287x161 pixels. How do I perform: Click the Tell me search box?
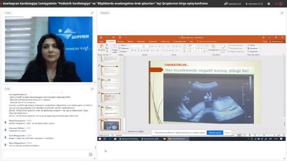click(207, 42)
